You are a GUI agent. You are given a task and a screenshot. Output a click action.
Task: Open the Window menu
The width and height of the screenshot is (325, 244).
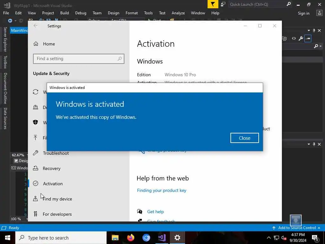(x=198, y=13)
